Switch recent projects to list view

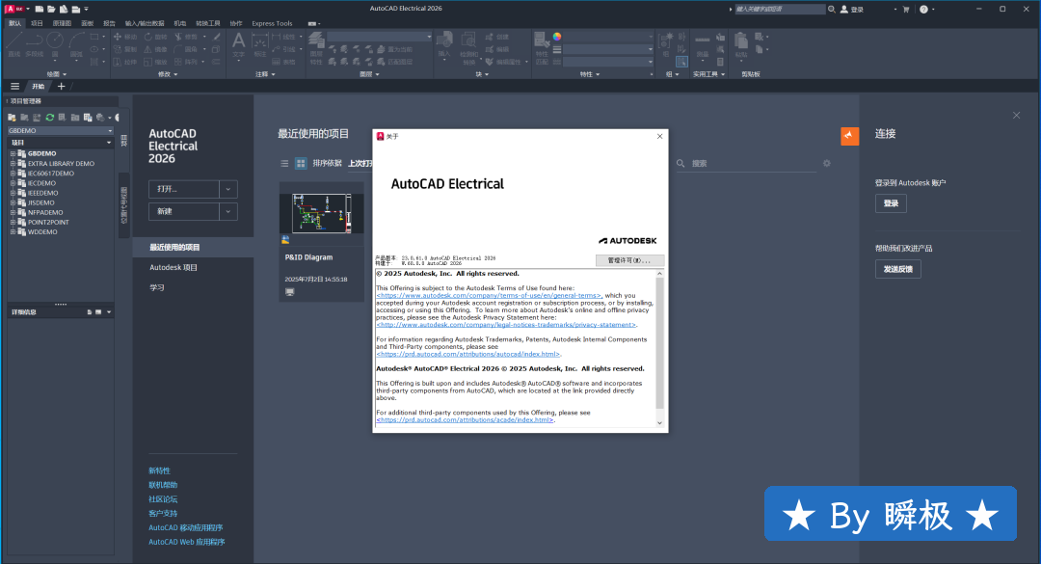tap(284, 164)
